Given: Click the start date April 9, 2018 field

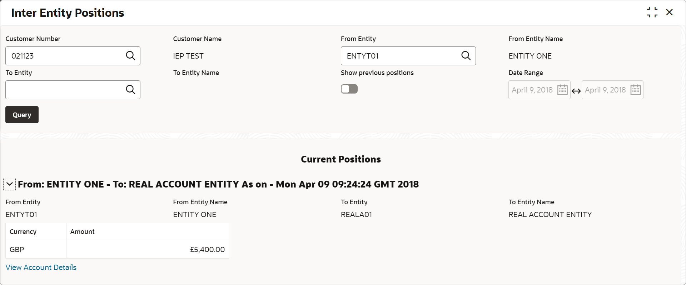Looking at the screenshot, I should click(532, 90).
